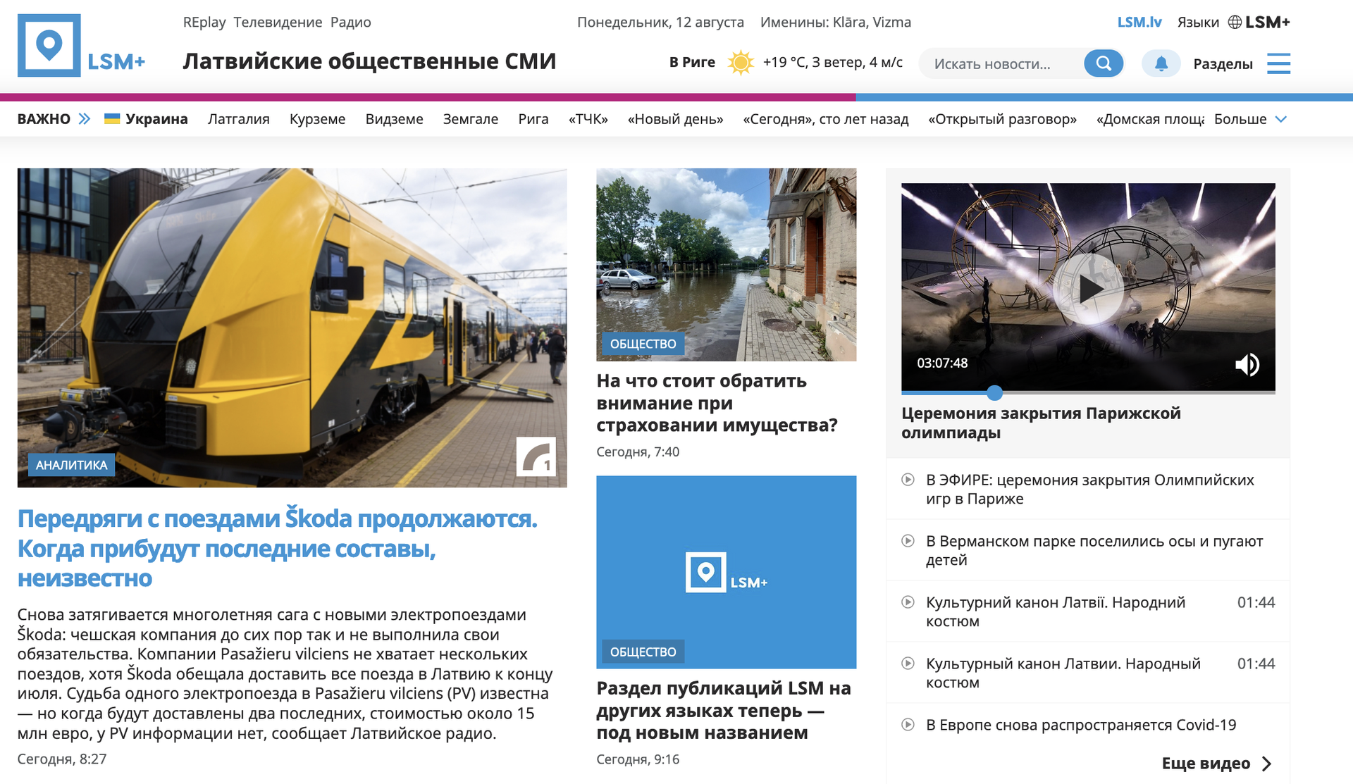Open the yellow Škoda train photo
The height and width of the screenshot is (784, 1353).
pos(292,328)
